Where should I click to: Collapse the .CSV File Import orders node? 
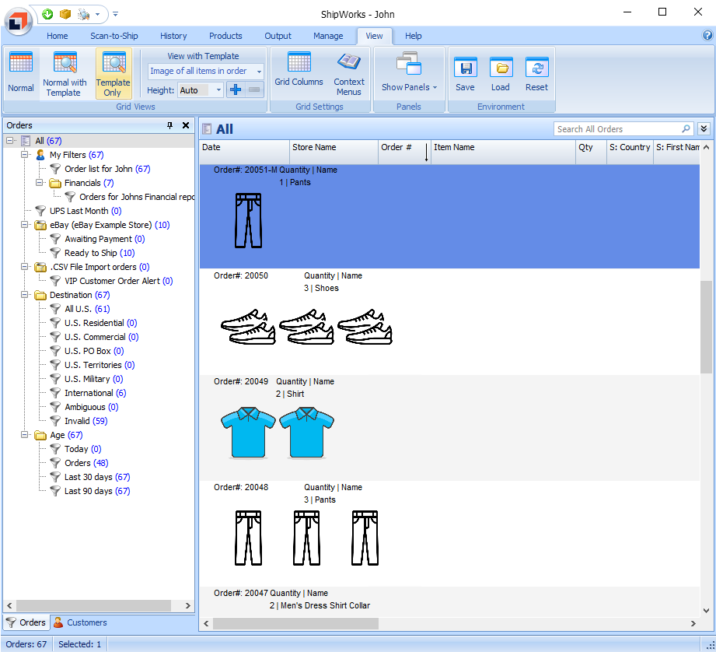click(x=25, y=267)
